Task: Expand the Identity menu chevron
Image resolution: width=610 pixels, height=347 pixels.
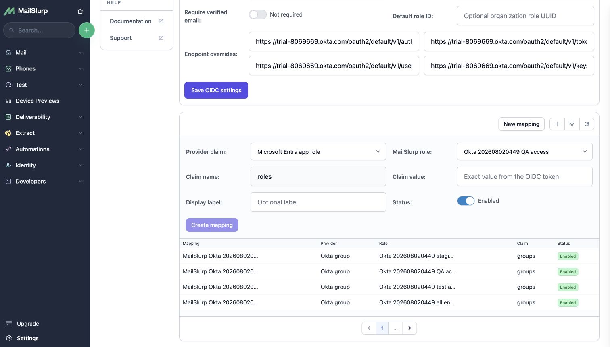Action: (81, 165)
